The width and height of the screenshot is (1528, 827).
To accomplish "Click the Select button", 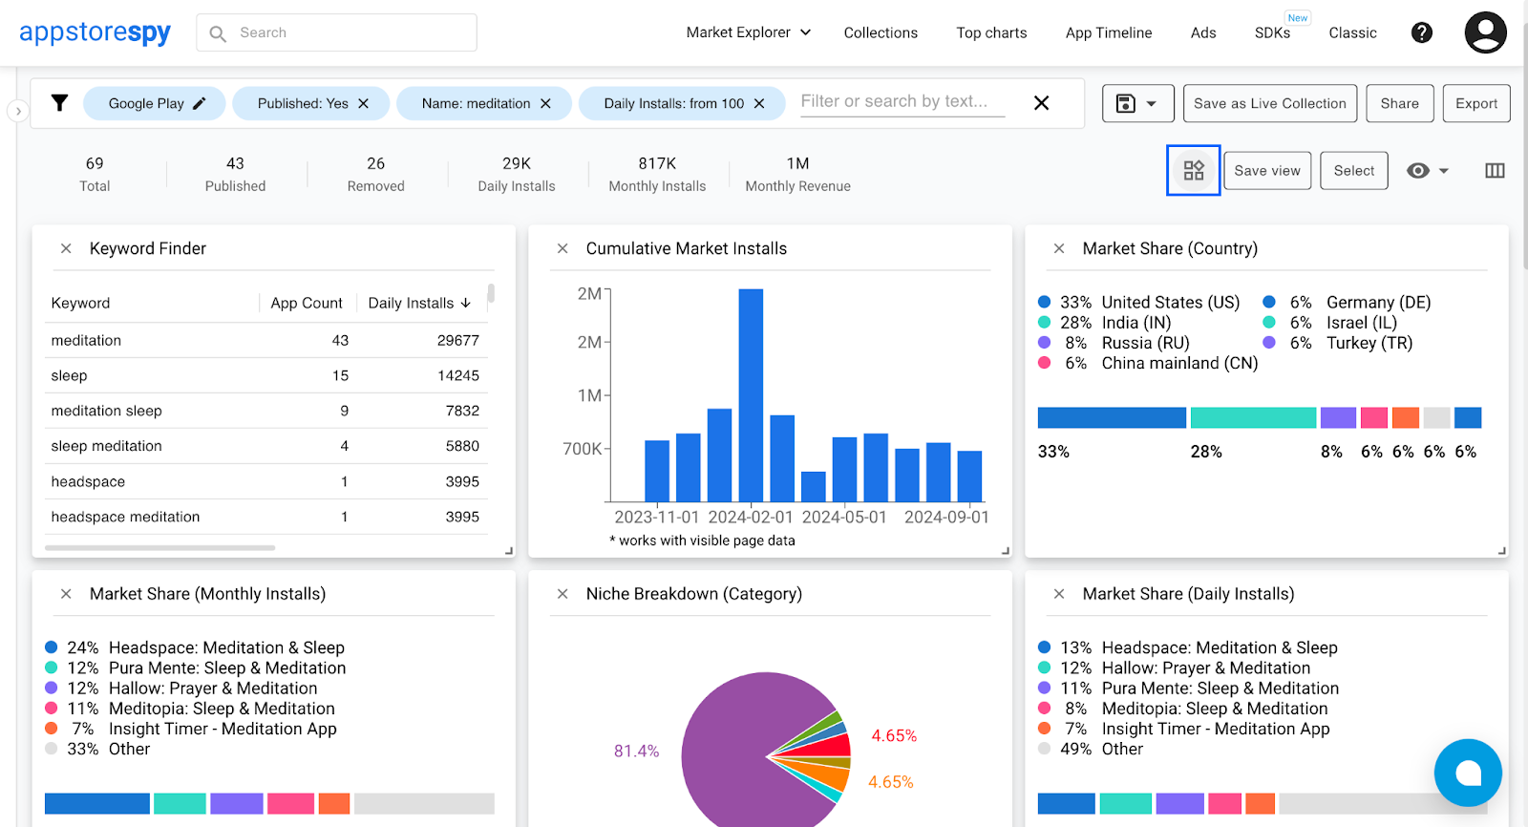I will (1354, 171).
